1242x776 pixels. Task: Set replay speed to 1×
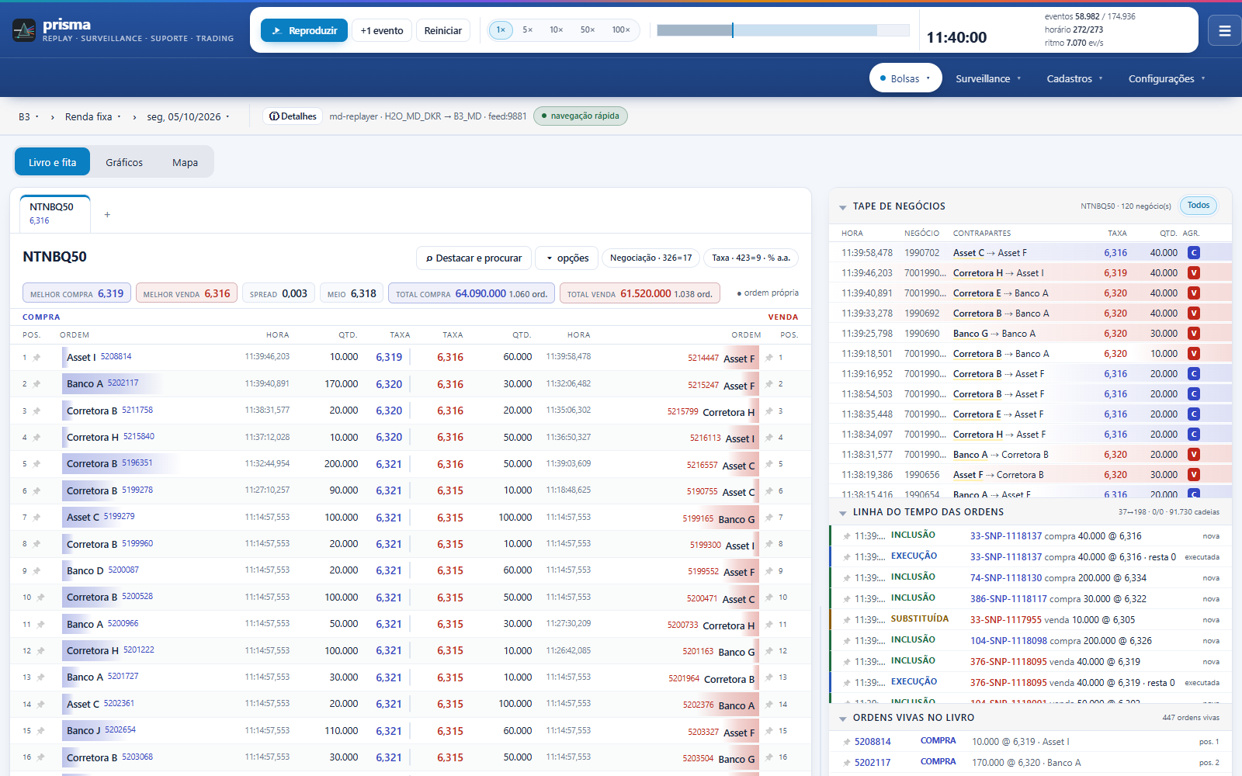tap(501, 30)
